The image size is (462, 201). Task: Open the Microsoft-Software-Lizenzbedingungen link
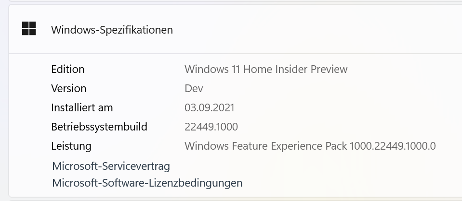pyautogui.click(x=147, y=183)
